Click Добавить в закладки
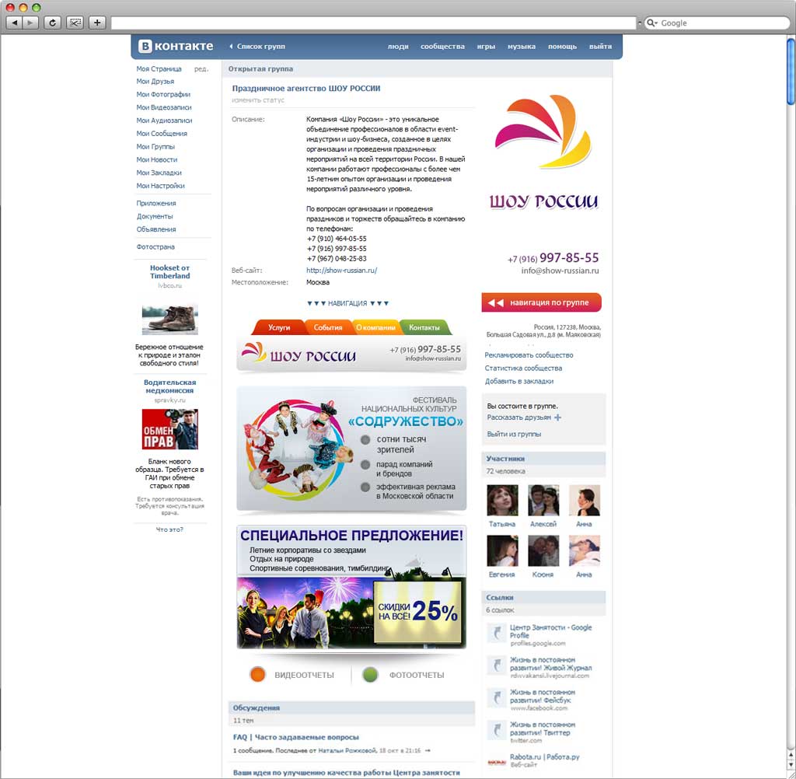796x779 pixels. click(518, 381)
